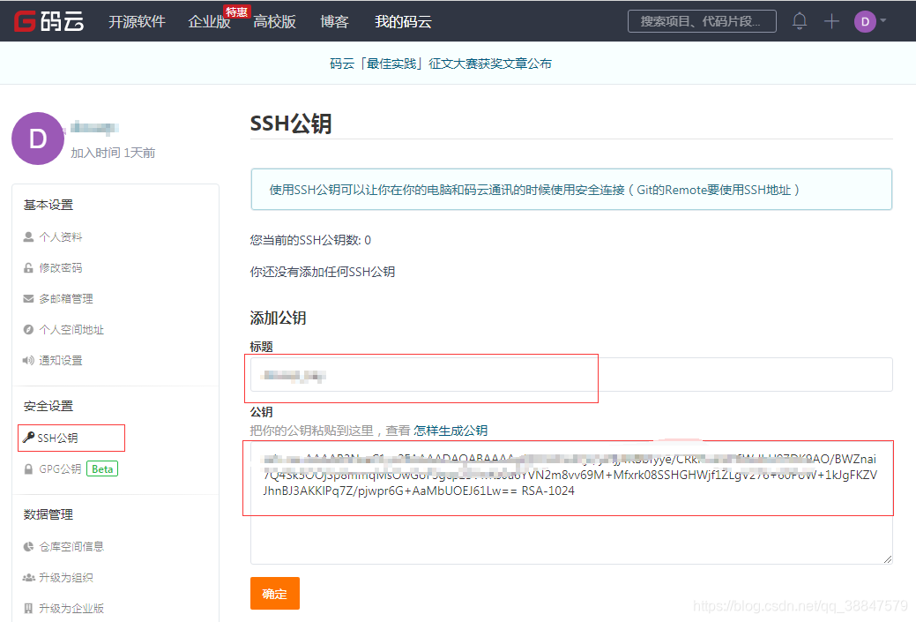Click the SSH公钥 key icon
Viewport: 916px width, 622px height.
click(x=28, y=438)
